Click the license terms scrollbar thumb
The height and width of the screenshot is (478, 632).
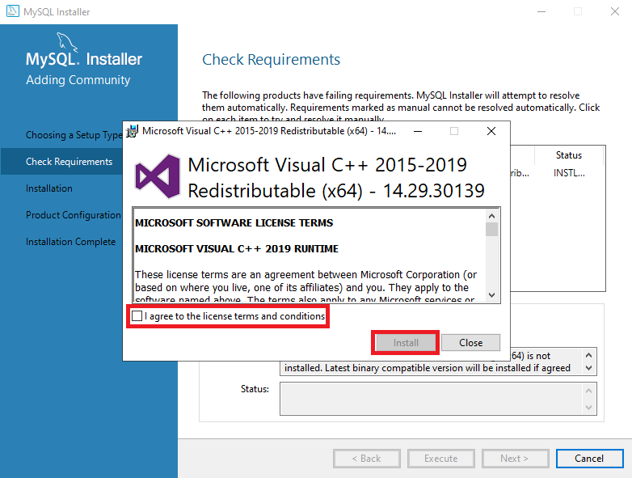[491, 229]
